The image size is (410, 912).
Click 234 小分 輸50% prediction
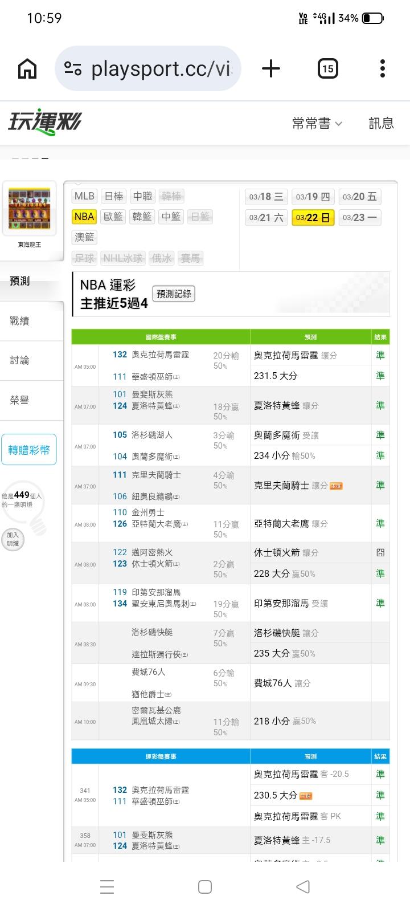(284, 455)
